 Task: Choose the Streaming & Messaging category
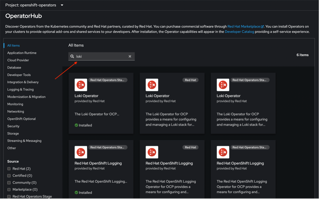24,141
